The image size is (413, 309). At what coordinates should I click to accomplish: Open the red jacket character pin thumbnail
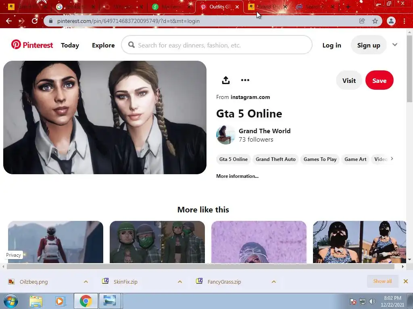56,242
